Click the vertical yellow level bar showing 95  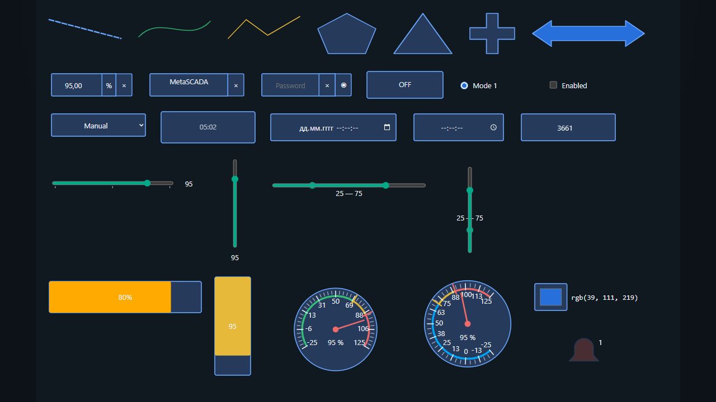(233, 326)
